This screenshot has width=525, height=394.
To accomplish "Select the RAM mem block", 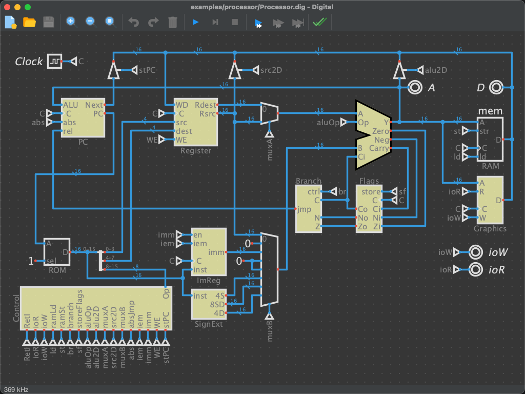I will click(490, 139).
